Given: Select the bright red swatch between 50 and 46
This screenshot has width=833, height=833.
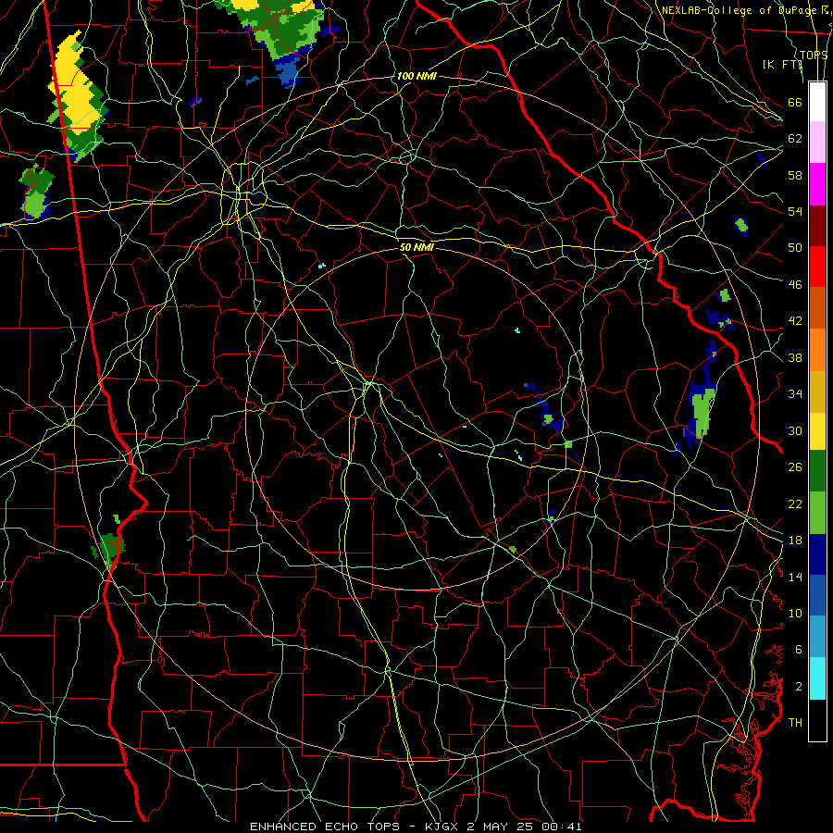Looking at the screenshot, I should 817,267.
